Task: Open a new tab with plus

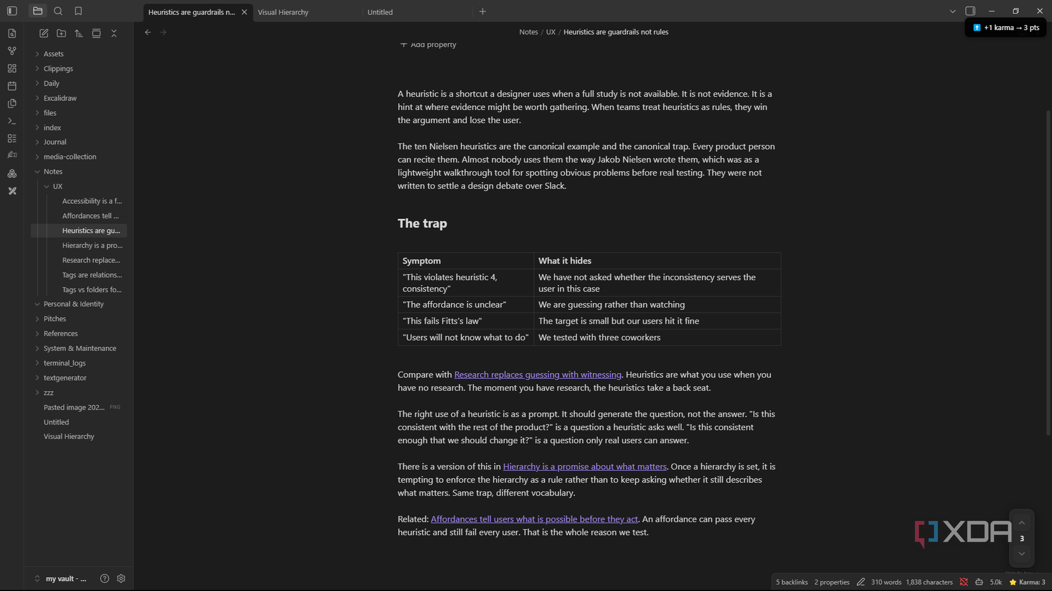Action: [483, 11]
